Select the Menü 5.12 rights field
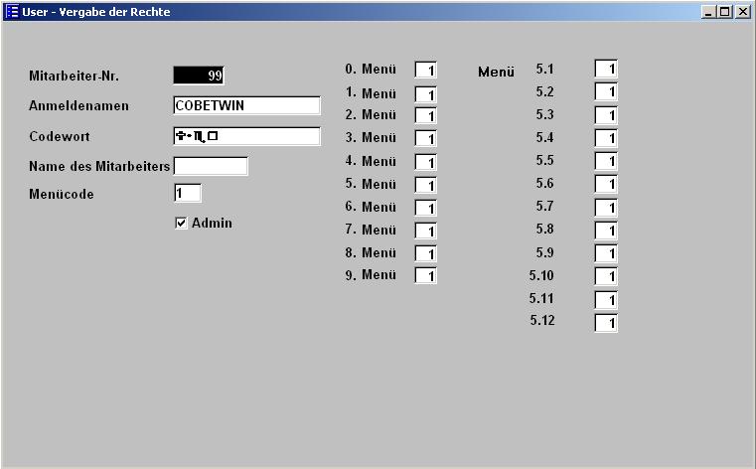 tap(606, 323)
